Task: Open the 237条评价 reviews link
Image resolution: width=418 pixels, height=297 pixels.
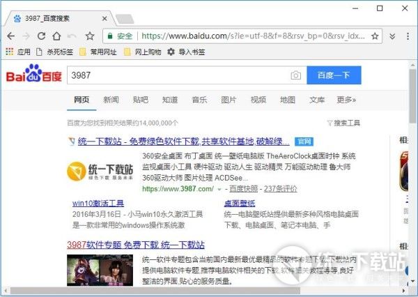Action: (x=281, y=189)
